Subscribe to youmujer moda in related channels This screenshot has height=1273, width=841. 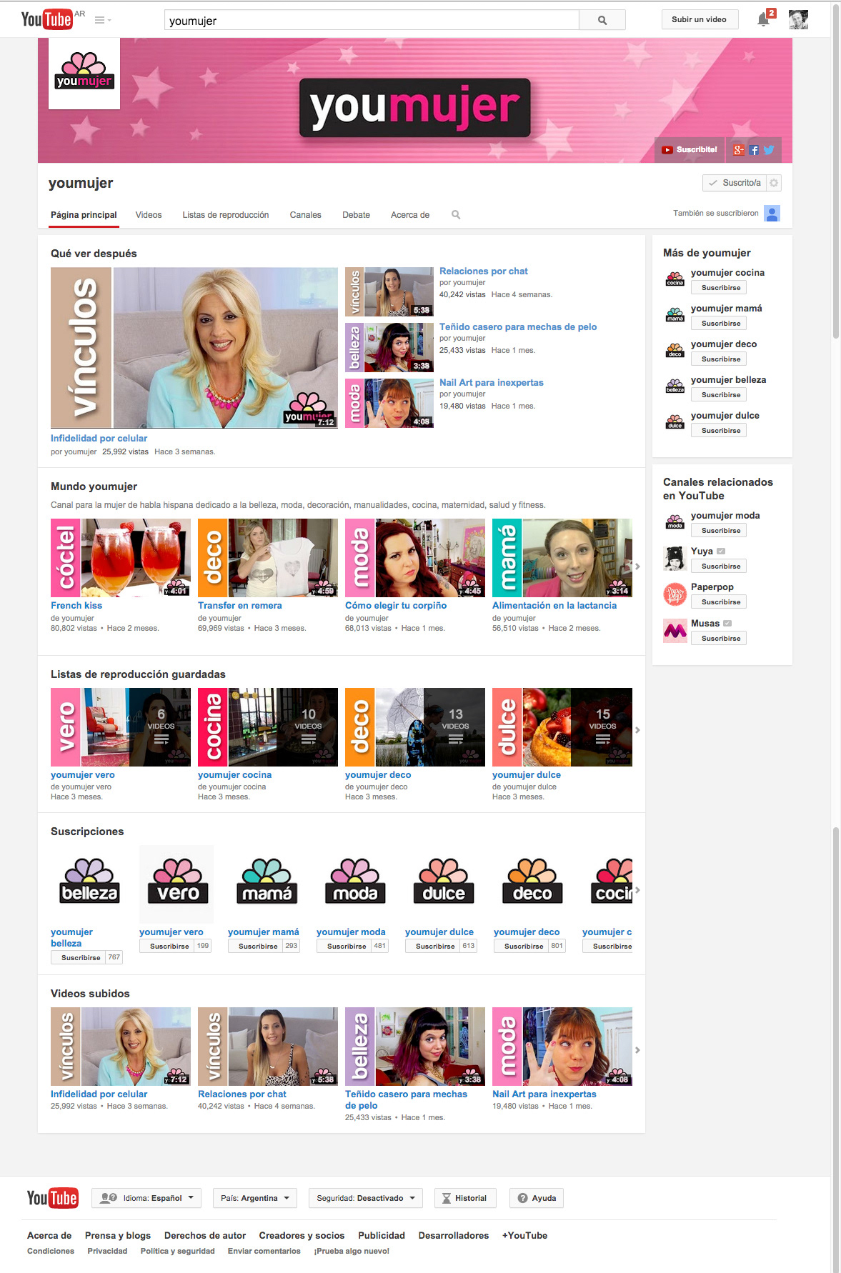(x=719, y=530)
